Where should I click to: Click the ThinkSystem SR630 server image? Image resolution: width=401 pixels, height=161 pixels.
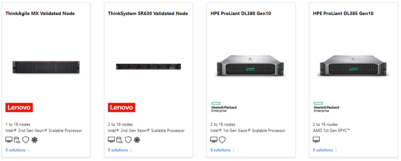[148, 67]
